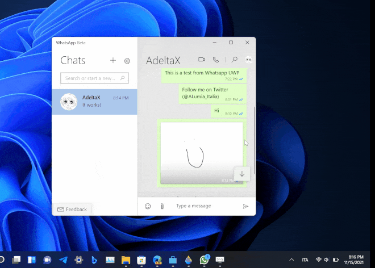This screenshot has width=375, height=268.
Task: Jump to latest message with down arrow
Action: pos(241,174)
